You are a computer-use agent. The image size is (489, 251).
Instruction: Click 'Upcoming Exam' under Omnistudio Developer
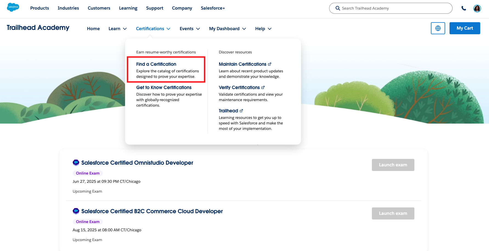point(87,191)
